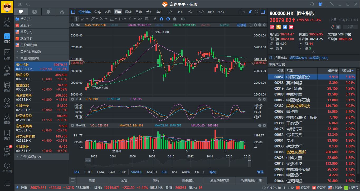This screenshot has width=360, height=191.
Task: Open the 模擬 simulation sidebar icon
Action: tap(7, 119)
